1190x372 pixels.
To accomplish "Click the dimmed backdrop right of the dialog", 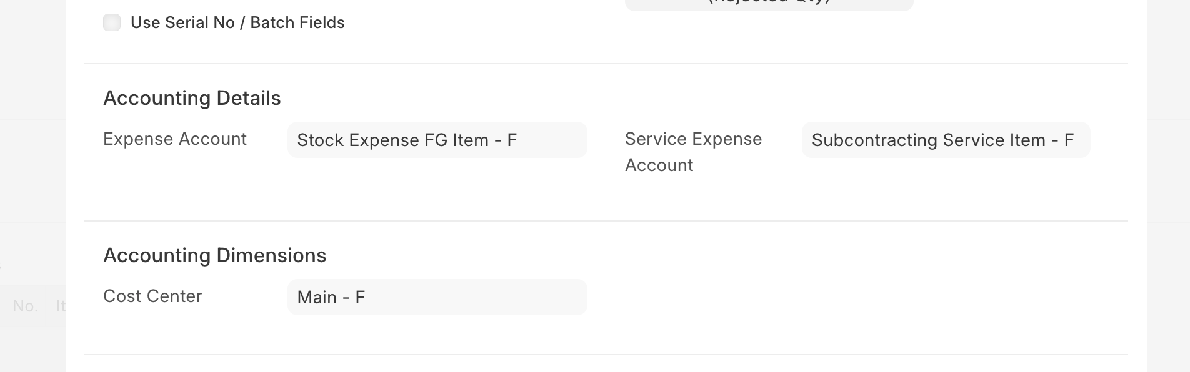I will (1169, 187).
